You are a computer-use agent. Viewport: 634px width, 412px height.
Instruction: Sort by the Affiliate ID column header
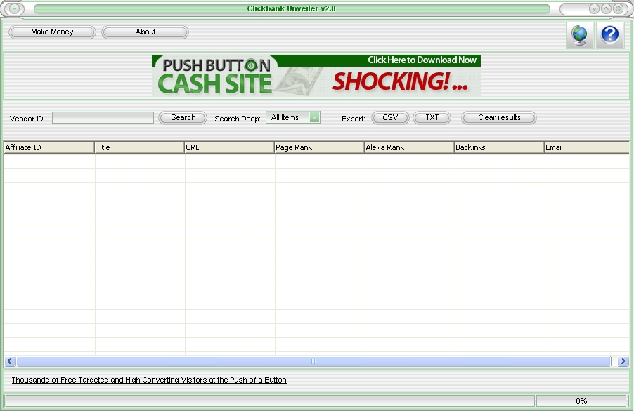[x=49, y=147]
